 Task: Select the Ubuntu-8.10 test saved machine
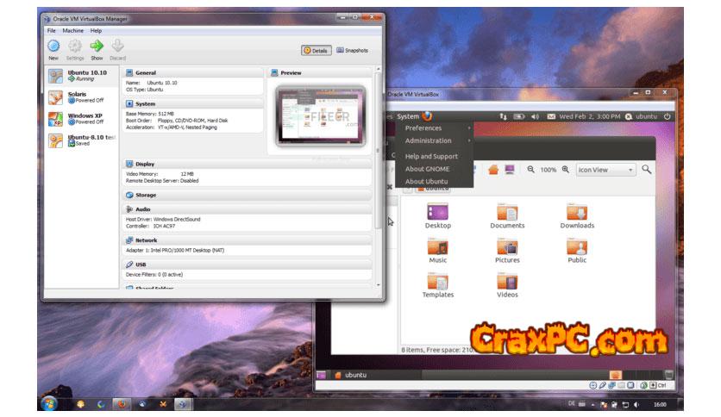click(81, 140)
